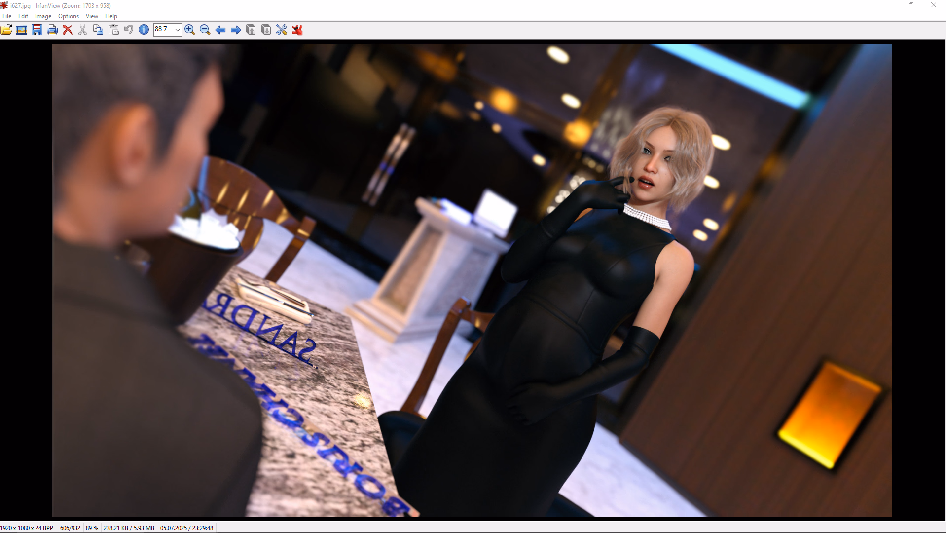Click the IrfanView title bar app icon
The height and width of the screenshot is (533, 946).
pos(4,5)
